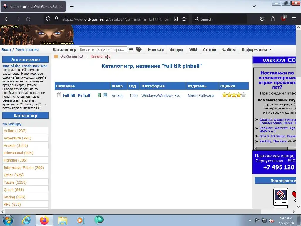Click the scroll down arrow of the vertical scrollbar
The width and height of the screenshot is (301, 226).
tap(298, 207)
